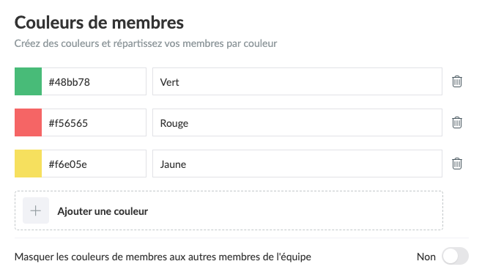Delete the Vert color row
Screen dimensions: 482x275
coord(457,81)
